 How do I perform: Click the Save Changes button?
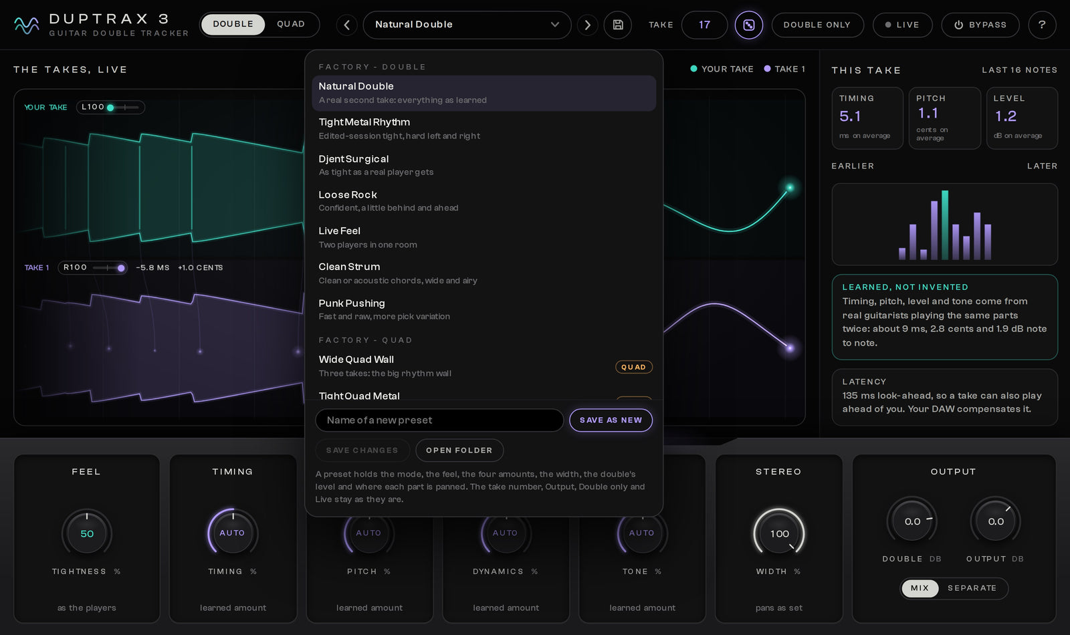click(x=362, y=451)
